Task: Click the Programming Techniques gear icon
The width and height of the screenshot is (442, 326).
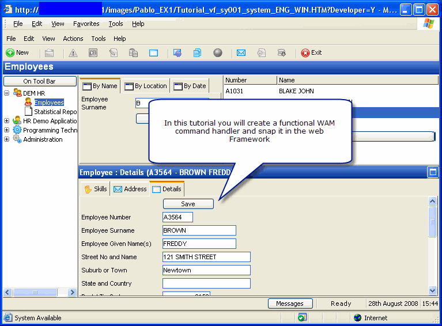Action: pyautogui.click(x=17, y=130)
